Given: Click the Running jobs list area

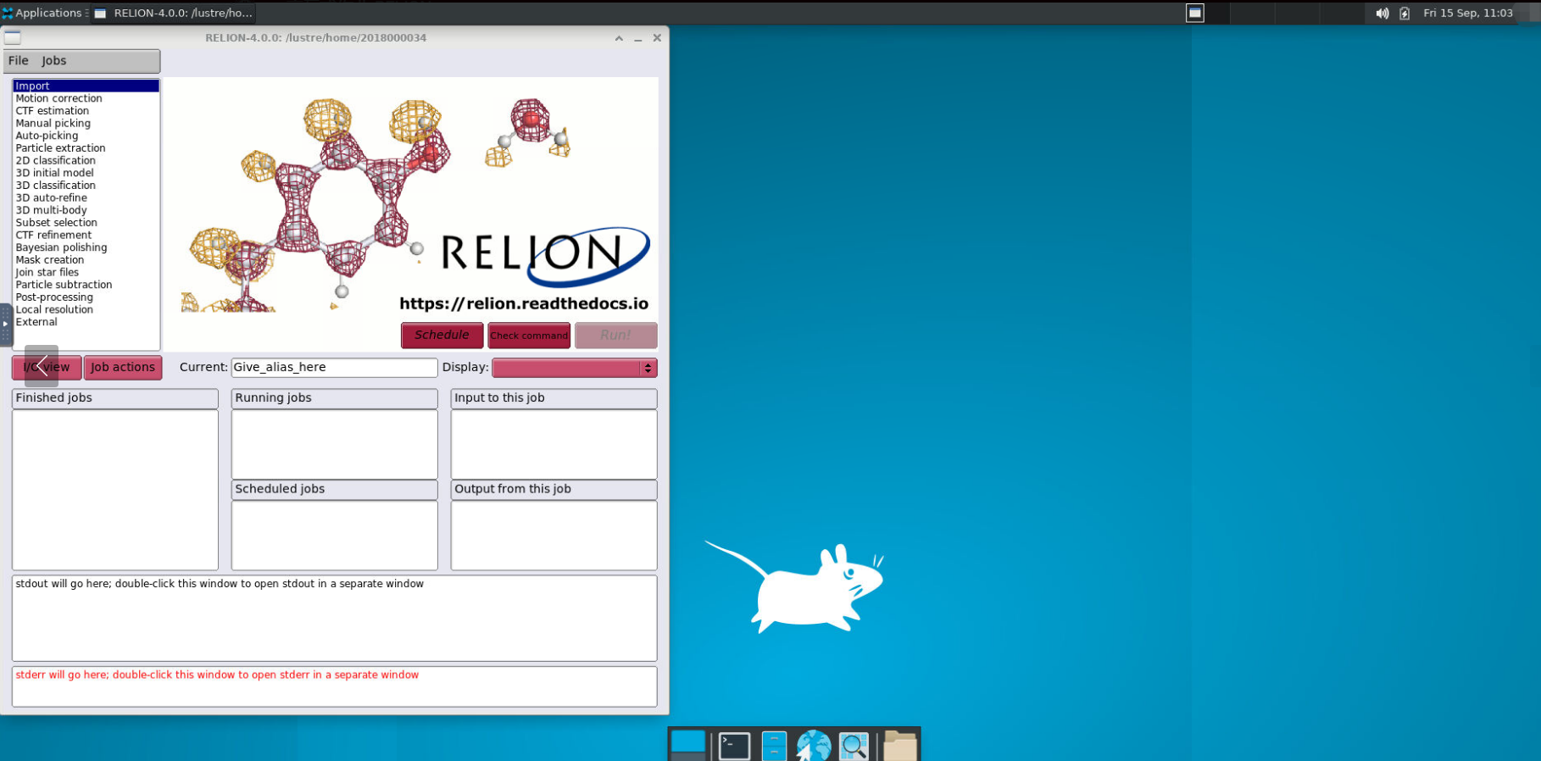Looking at the screenshot, I should point(334,444).
